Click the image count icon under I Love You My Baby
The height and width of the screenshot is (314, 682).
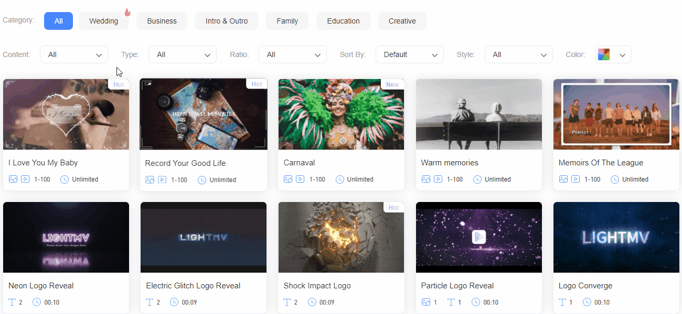click(13, 179)
